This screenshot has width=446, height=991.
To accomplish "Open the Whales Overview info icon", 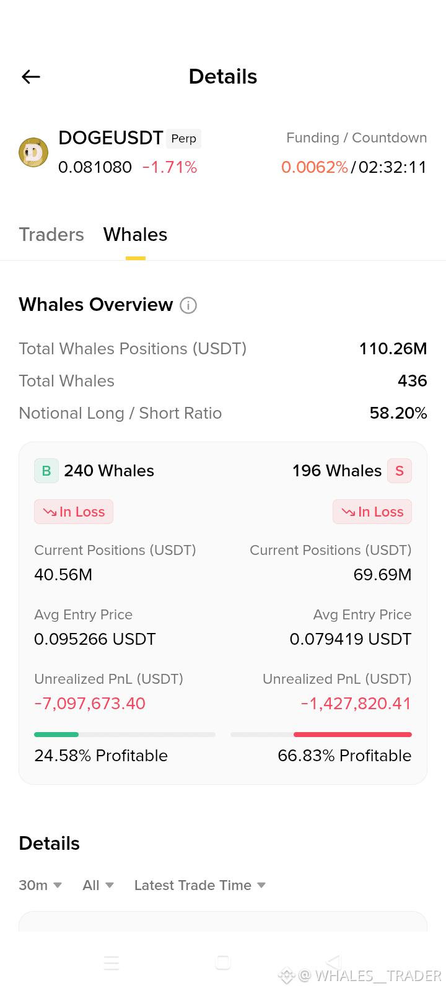I will click(188, 305).
